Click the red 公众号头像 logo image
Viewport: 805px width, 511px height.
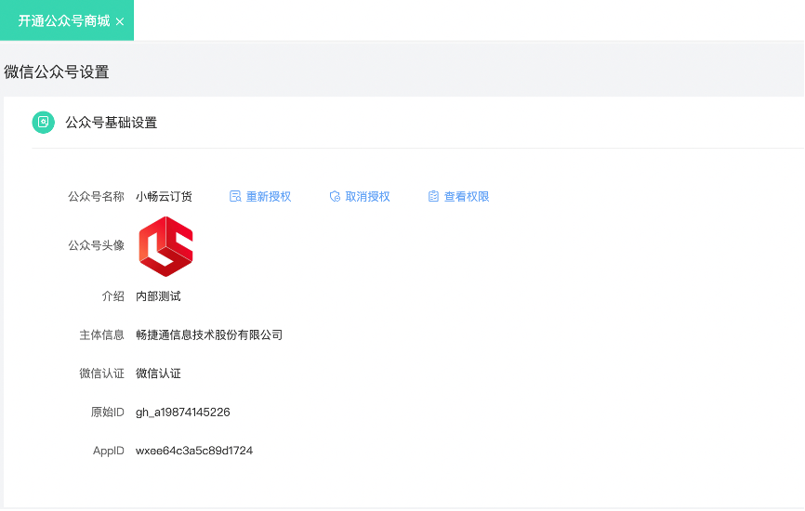pos(165,246)
